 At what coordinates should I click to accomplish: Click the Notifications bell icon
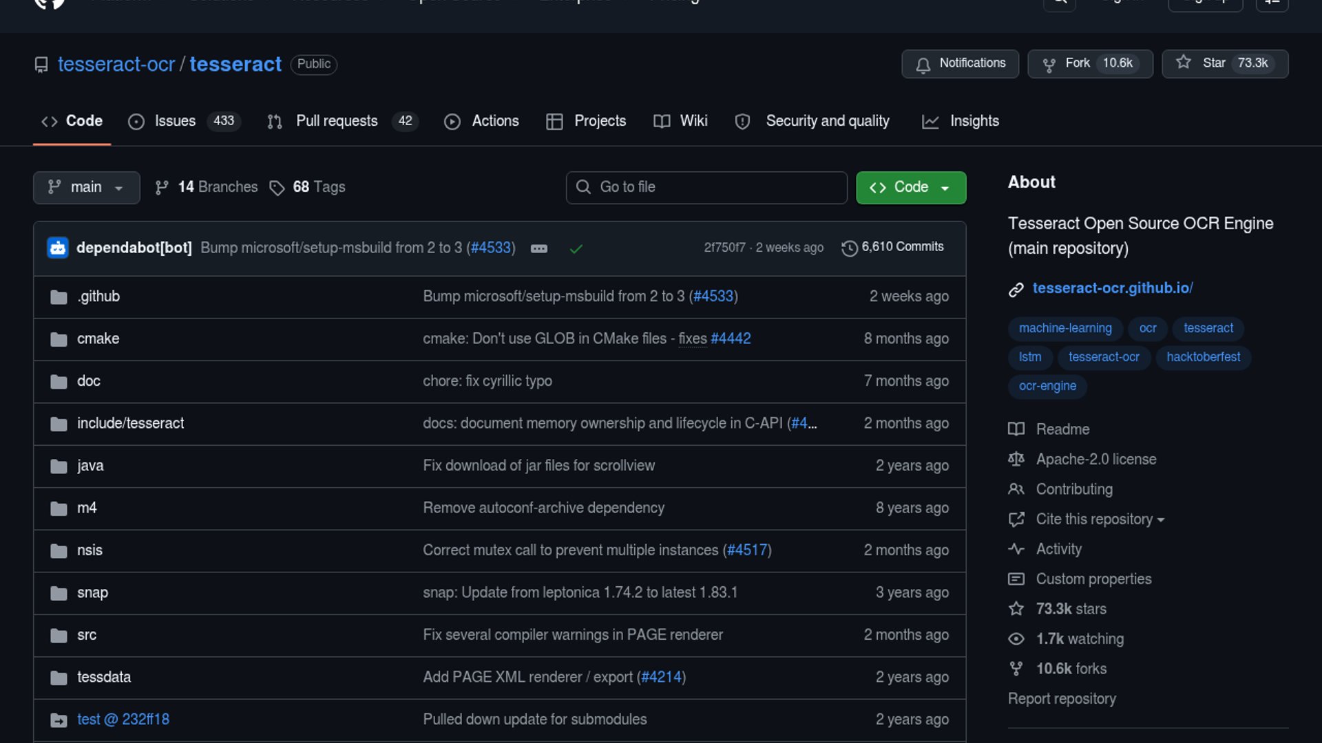click(923, 64)
